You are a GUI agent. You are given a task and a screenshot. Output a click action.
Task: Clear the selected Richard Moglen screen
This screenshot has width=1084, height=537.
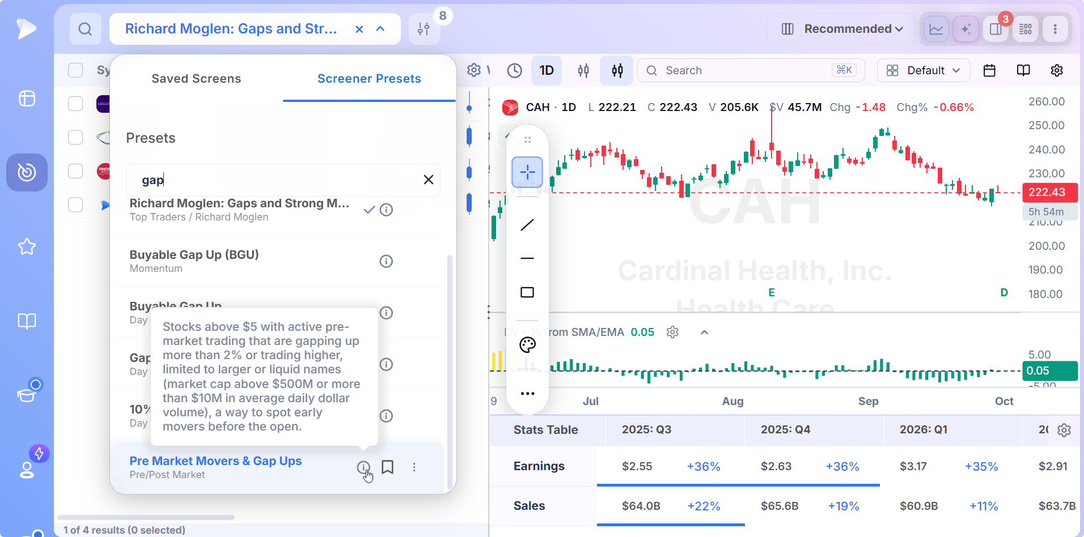pyautogui.click(x=359, y=29)
